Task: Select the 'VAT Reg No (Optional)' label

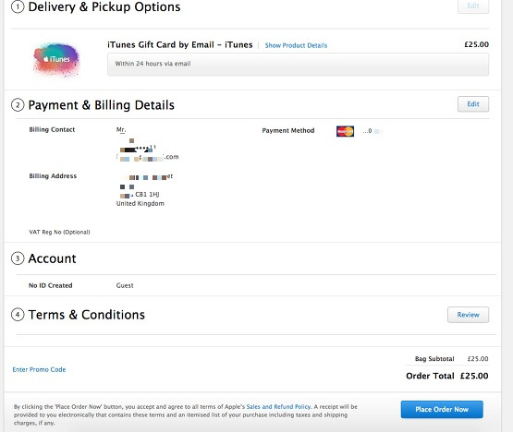Action: pos(59,232)
